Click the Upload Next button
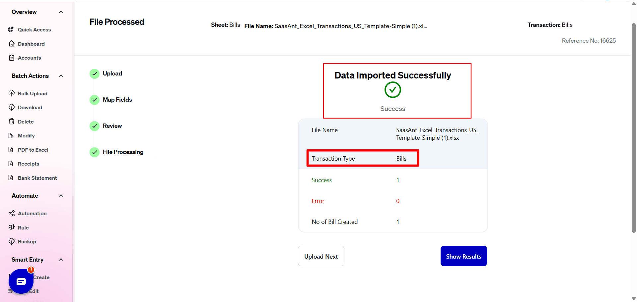 [321, 256]
